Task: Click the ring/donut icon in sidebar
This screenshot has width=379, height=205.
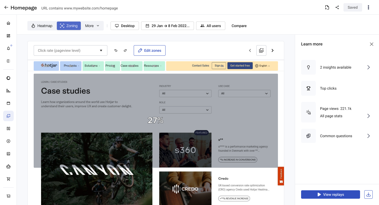Action: 8,78
